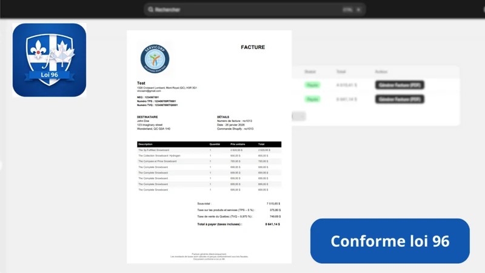The width and height of the screenshot is (485, 273).
Task: Click the DESTINATAIRE heading
Action: (x=147, y=117)
